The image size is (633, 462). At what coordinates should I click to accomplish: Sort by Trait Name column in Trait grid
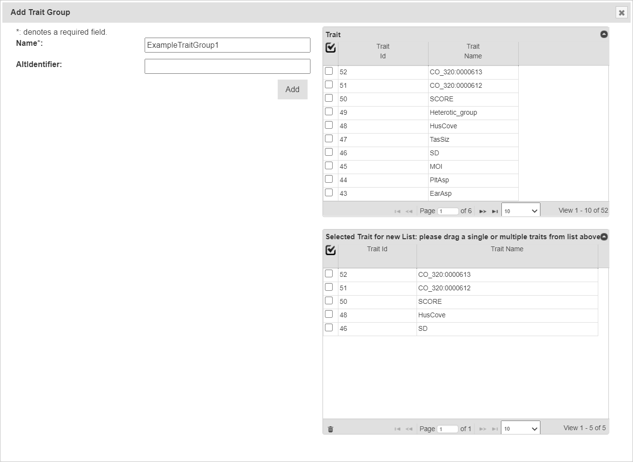pos(473,51)
